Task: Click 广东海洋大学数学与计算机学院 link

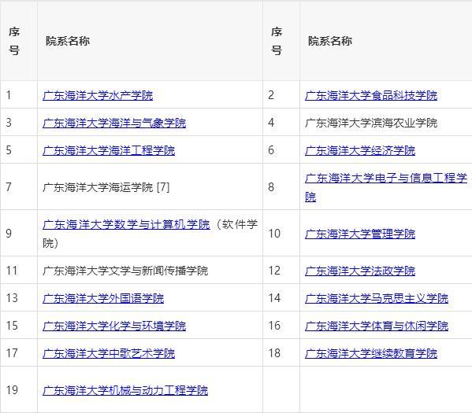Action: (x=126, y=224)
